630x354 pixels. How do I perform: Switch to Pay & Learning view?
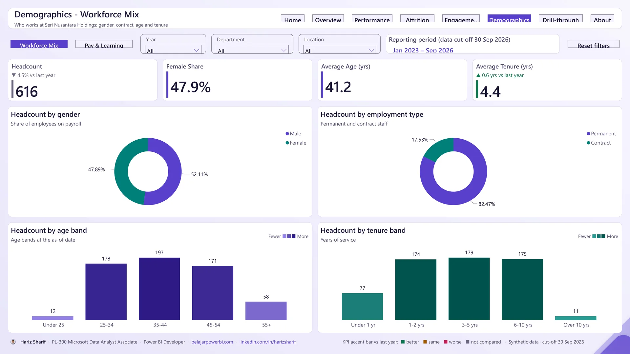coord(104,44)
